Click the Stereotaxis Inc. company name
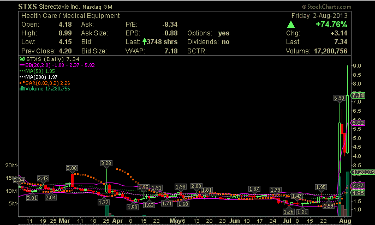Image resolution: width=375 pixels, height=225 pixels. [x=59, y=7]
